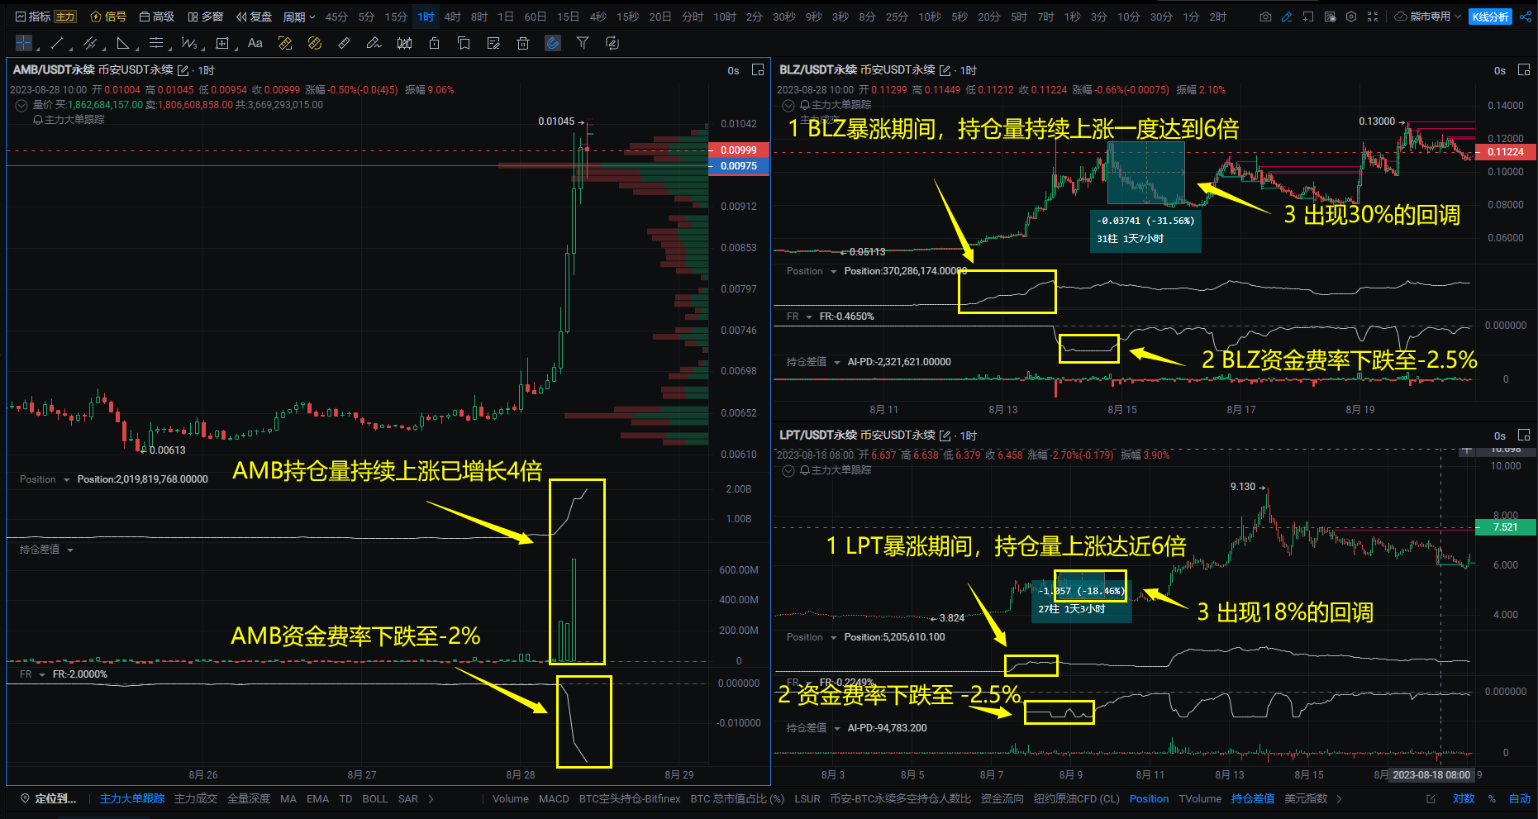Image resolution: width=1538 pixels, height=819 pixels.
Task: Select the white ruler tool
Action: click(x=345, y=43)
